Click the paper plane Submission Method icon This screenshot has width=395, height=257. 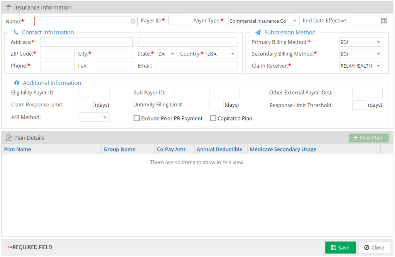pyautogui.click(x=257, y=32)
